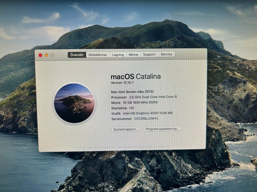This screenshot has height=192, width=257.
Task: Select the serial number C07JR9LLDWYL
Action: tap(146, 119)
